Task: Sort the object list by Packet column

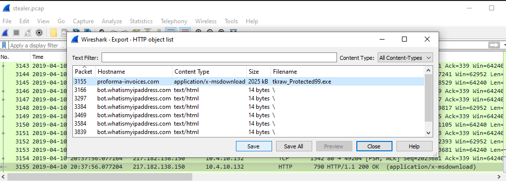Action: pyautogui.click(x=84, y=72)
